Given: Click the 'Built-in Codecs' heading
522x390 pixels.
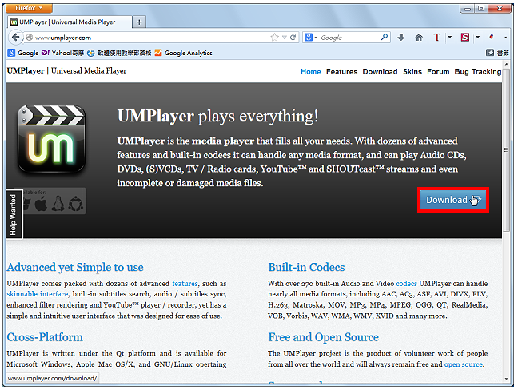Looking at the screenshot, I should 306,267.
